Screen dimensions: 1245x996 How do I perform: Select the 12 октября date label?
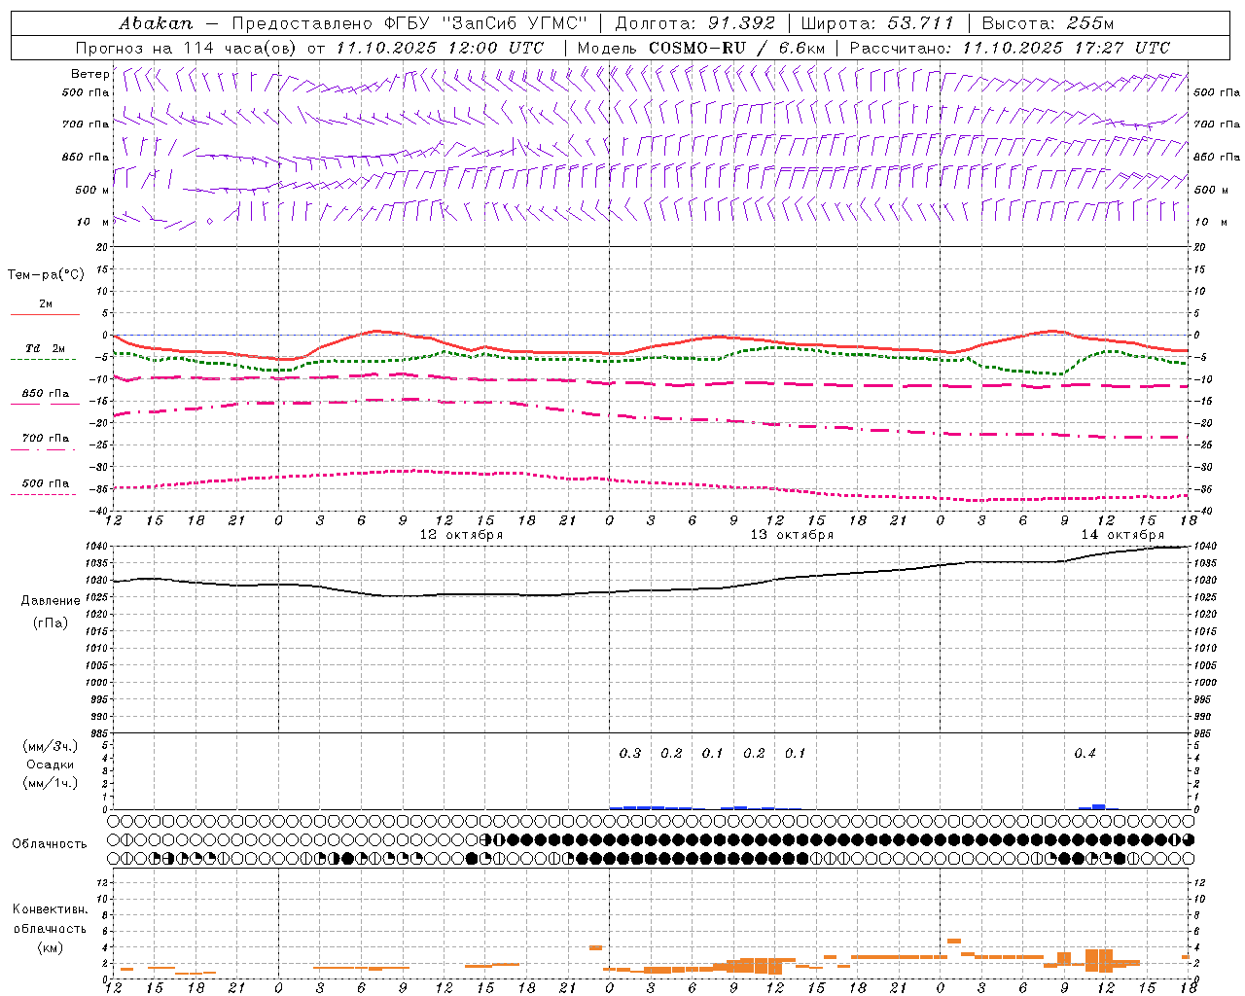click(461, 535)
